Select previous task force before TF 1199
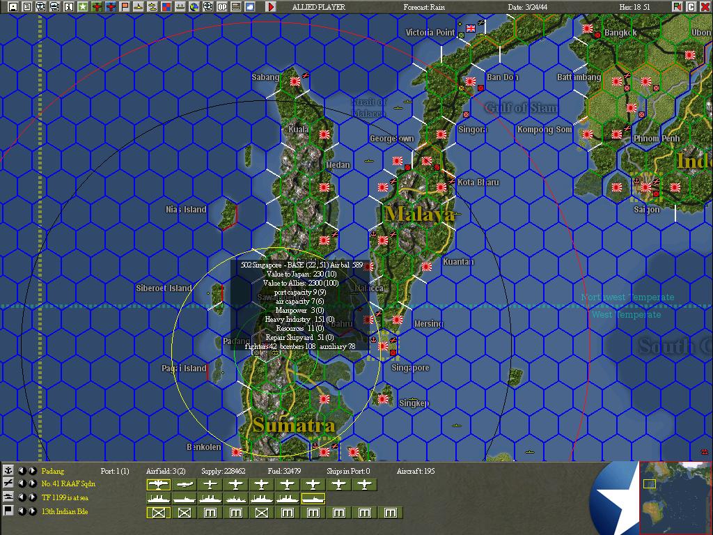713x535 pixels. tap(22, 497)
